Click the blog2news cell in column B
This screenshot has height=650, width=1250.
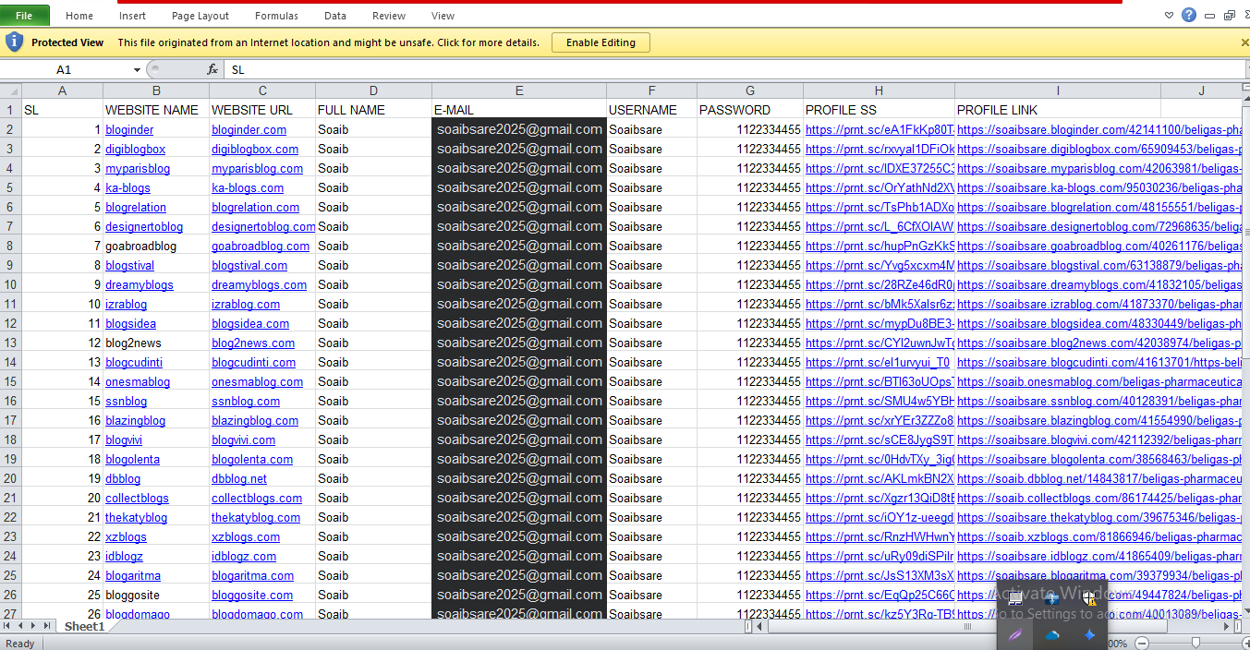156,343
